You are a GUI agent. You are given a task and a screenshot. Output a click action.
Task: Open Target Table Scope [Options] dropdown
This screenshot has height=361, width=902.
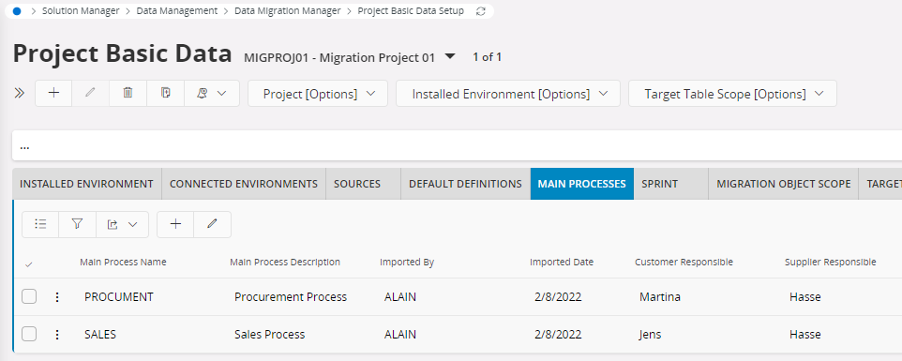[732, 93]
